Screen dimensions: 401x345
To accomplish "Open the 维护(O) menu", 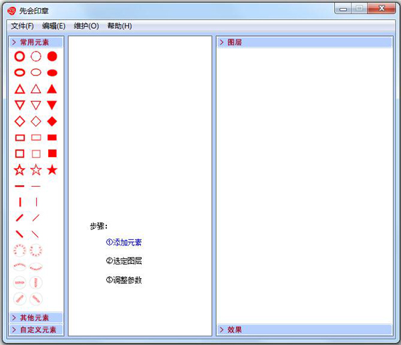I will 86,26.
